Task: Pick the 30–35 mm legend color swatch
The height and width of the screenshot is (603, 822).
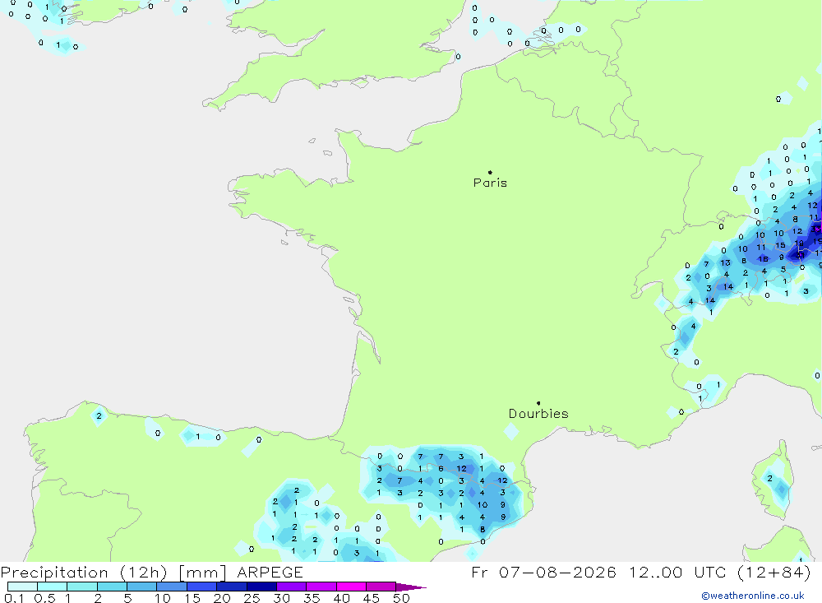Action: pyautogui.click(x=292, y=587)
